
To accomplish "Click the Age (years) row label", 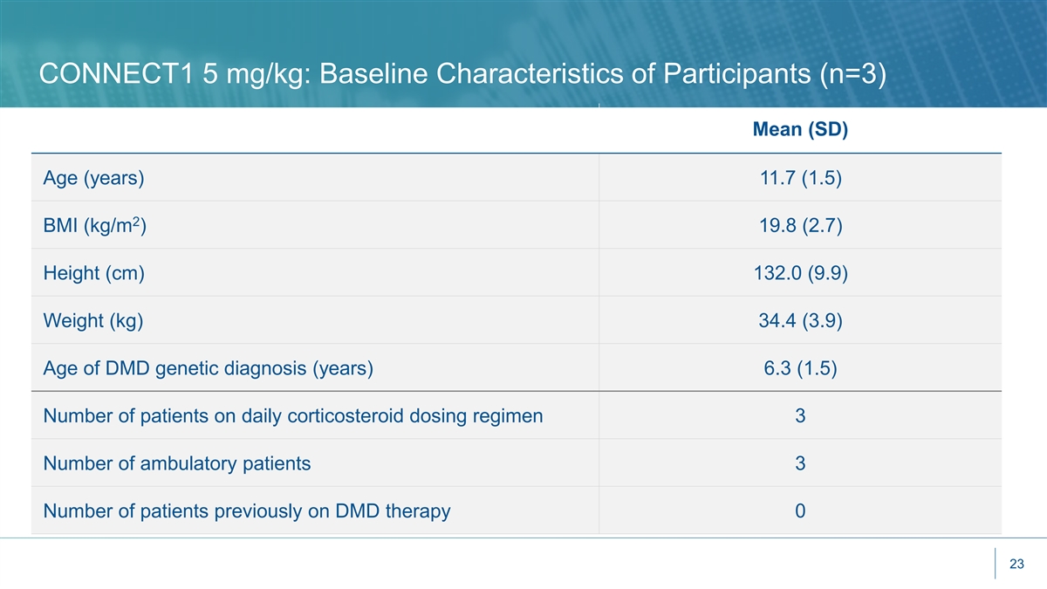I will 93,179.
